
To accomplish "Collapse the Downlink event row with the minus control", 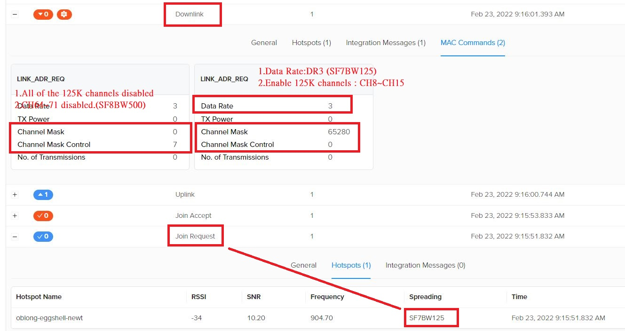I will pyautogui.click(x=14, y=14).
